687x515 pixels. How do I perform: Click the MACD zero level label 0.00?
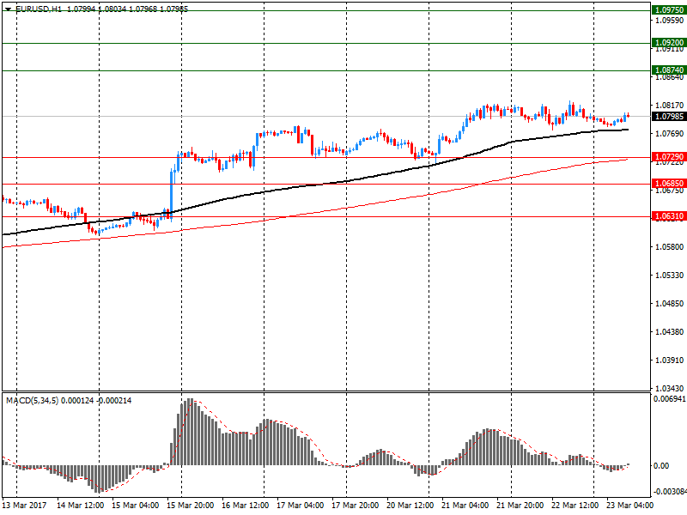tap(661, 466)
